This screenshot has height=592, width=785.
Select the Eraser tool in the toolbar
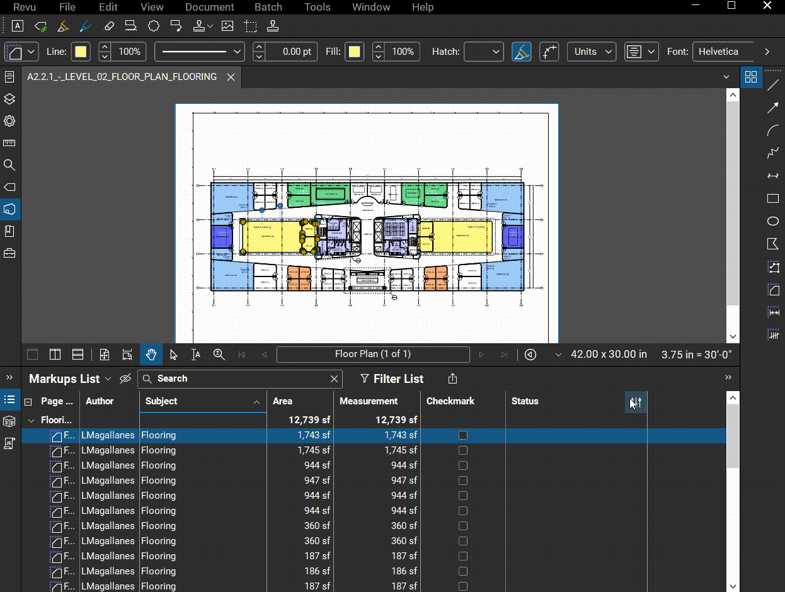click(108, 26)
